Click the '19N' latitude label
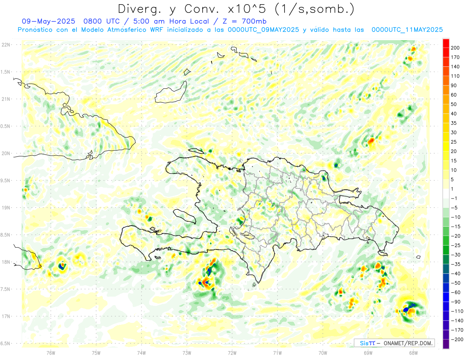 [x=6, y=208]
